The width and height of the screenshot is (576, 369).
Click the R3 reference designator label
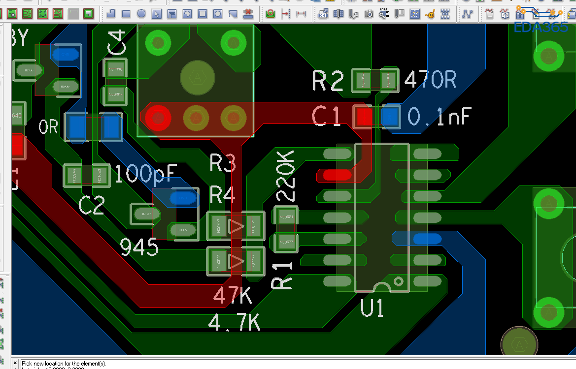(x=223, y=163)
